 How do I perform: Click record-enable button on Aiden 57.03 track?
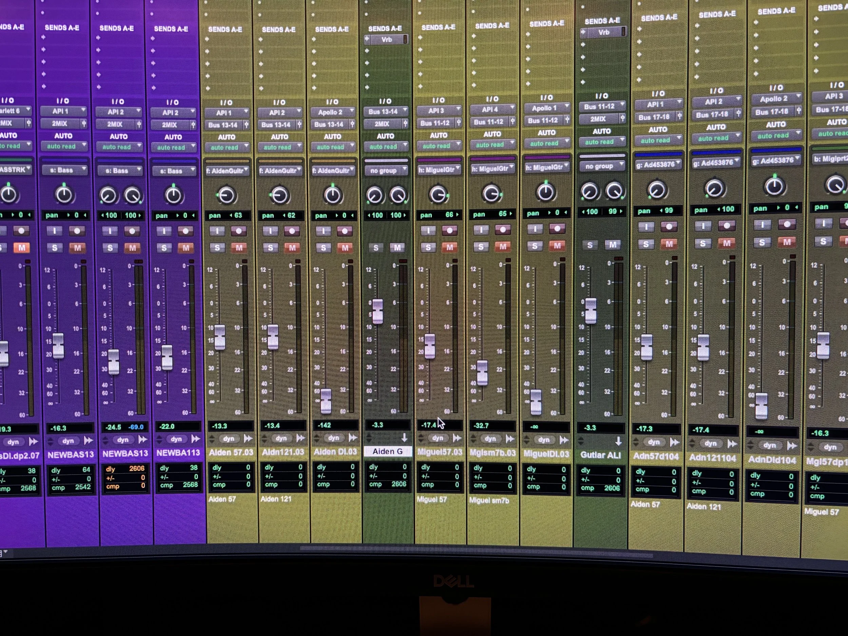[x=239, y=231]
